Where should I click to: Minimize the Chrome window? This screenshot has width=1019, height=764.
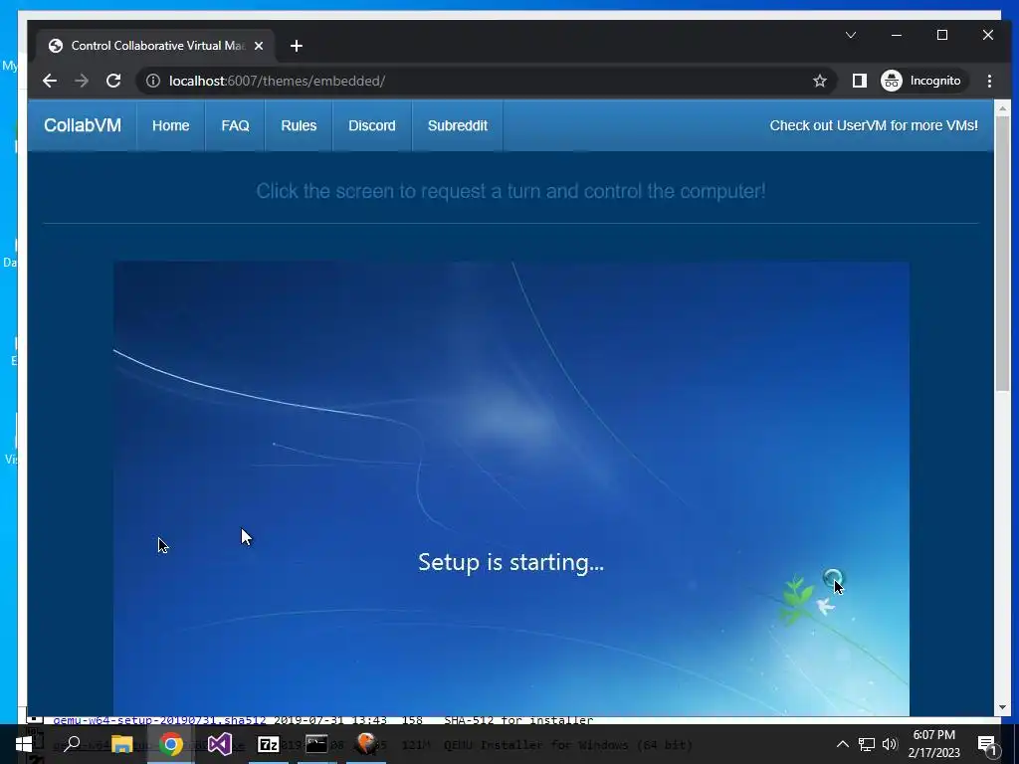[x=897, y=35]
